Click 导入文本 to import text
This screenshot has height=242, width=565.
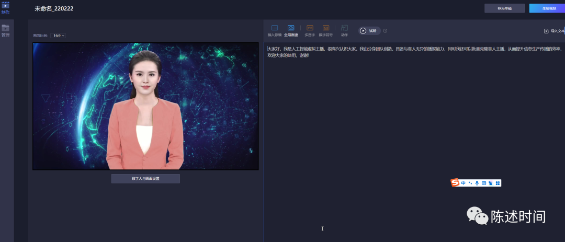pos(554,31)
